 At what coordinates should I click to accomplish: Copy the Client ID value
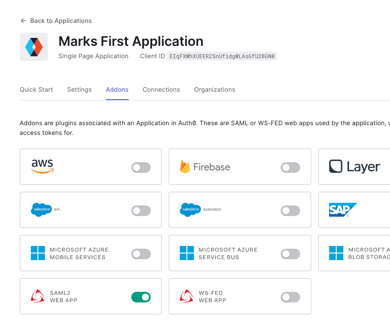(x=222, y=56)
